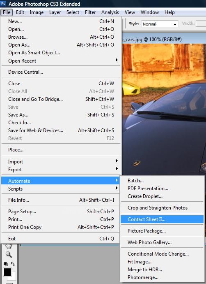Choose File Info... menu entry
This screenshot has height=284, width=206.
[x=60, y=200]
